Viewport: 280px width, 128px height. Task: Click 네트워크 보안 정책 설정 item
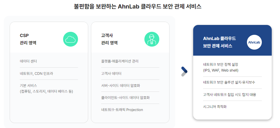[221, 67]
